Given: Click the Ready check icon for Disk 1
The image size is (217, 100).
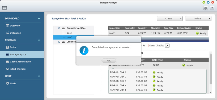Looking at the screenshot, I should coord(154,72).
